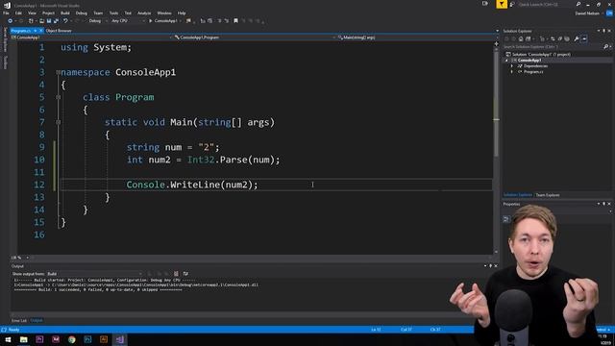Open Chrome from the taskbar
The width and height of the screenshot is (615, 346).
pyautogui.click(x=72, y=339)
